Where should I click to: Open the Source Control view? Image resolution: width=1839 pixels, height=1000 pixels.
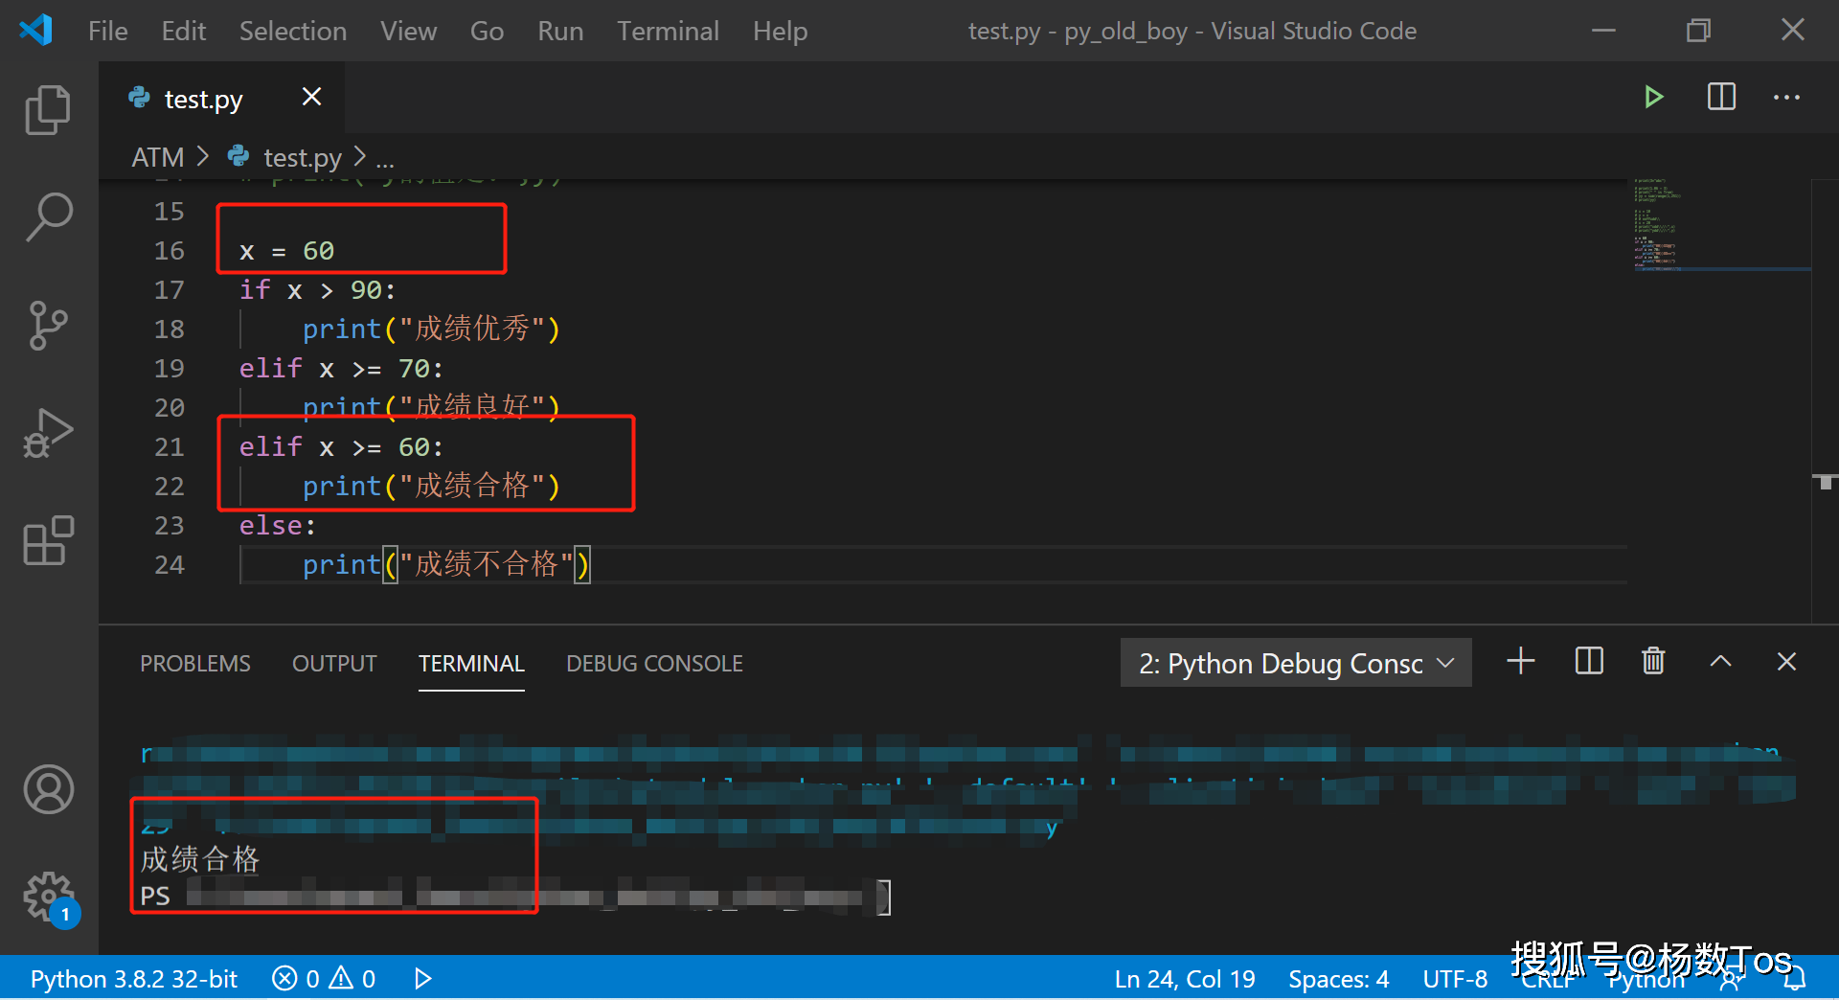[48, 326]
